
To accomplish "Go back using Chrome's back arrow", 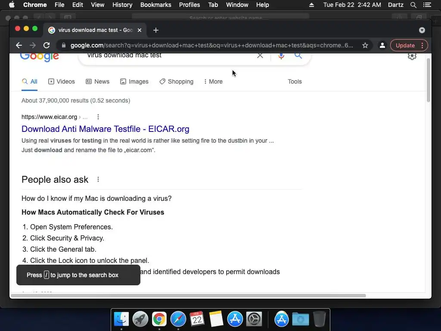I will click(x=19, y=45).
